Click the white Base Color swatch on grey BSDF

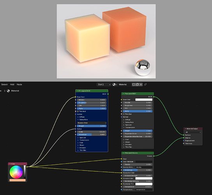coord(144,99)
